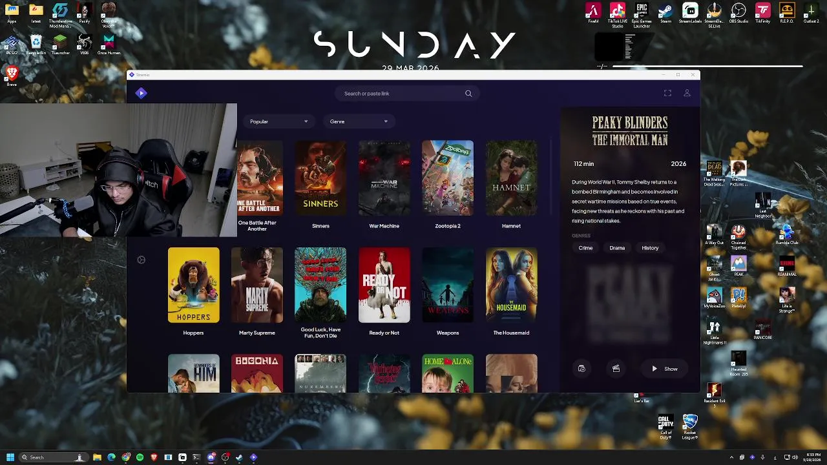Image resolution: width=827 pixels, height=465 pixels.
Task: Open the Stremio sidebar settings gear
Action: click(141, 260)
